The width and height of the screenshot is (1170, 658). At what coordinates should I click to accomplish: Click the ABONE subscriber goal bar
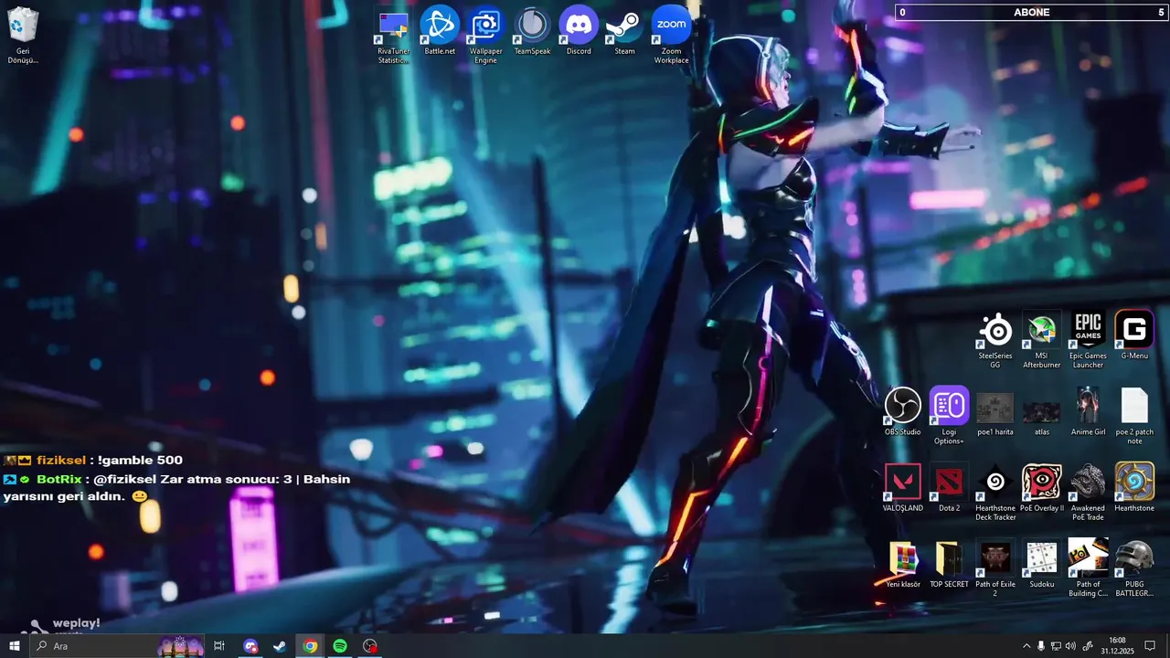point(1032,12)
